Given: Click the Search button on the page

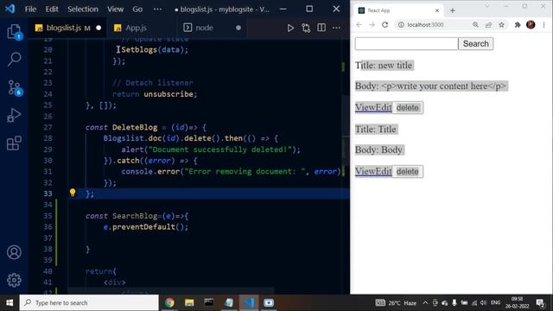Looking at the screenshot, I should click(x=476, y=44).
